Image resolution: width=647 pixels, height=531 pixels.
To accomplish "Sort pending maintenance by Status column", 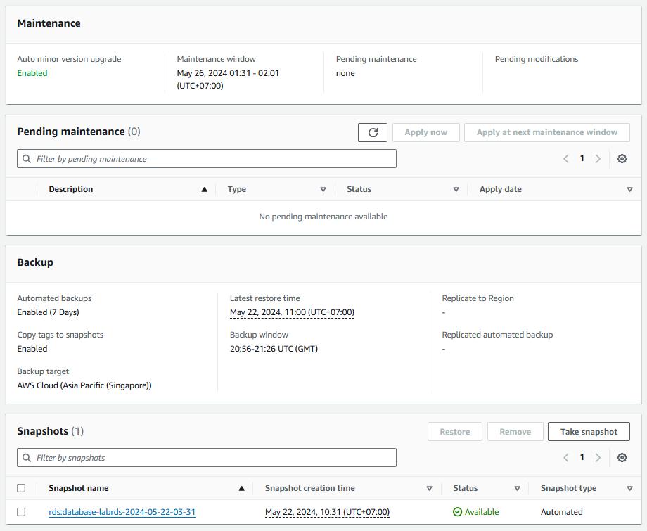I will point(456,189).
